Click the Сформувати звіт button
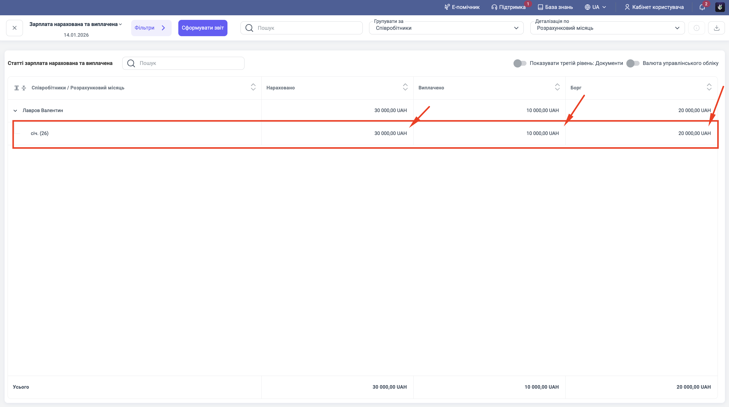This screenshot has width=729, height=407. coord(202,28)
